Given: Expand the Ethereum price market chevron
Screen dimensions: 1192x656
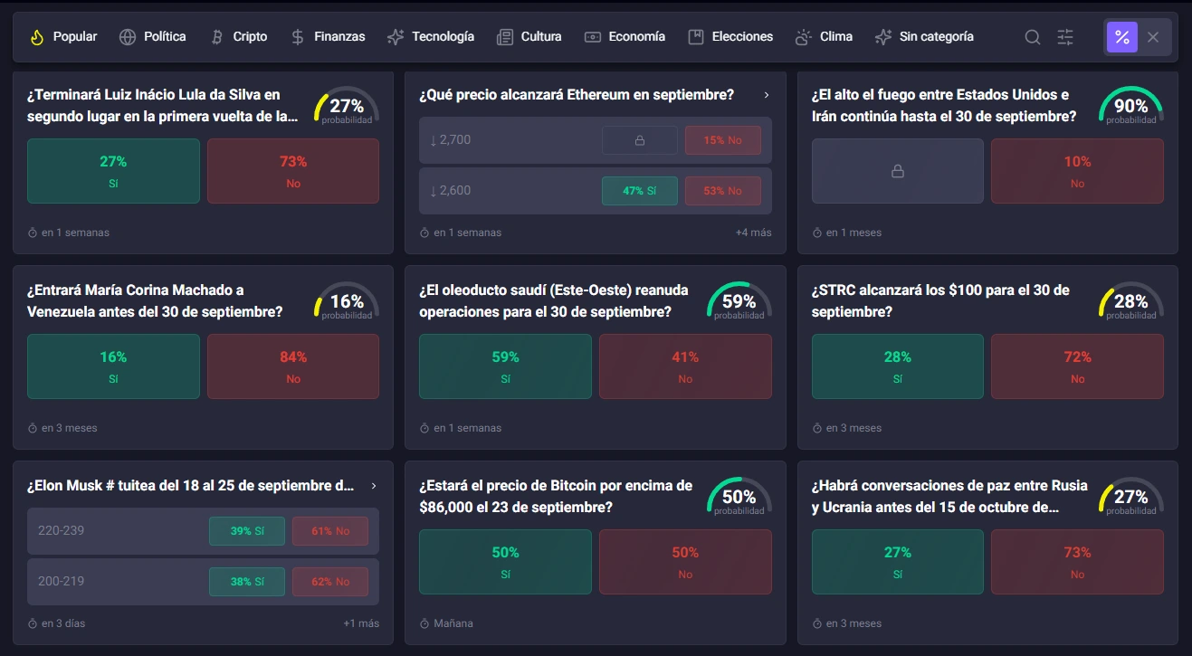Looking at the screenshot, I should tap(767, 95).
